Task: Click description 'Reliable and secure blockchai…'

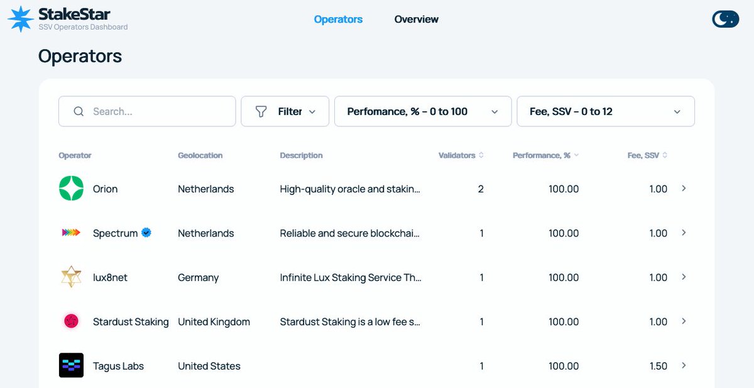Action: point(350,233)
